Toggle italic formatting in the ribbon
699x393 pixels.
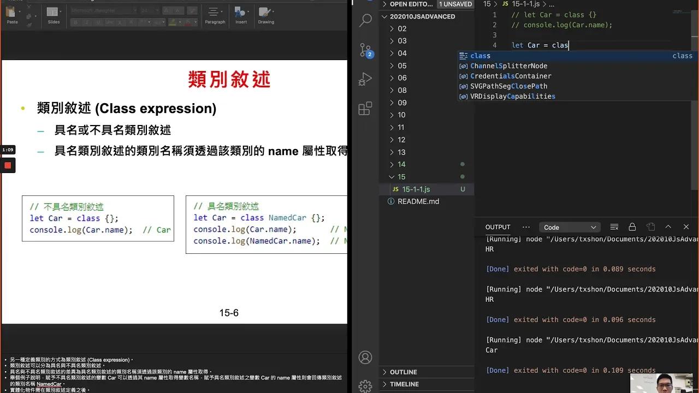click(86, 22)
